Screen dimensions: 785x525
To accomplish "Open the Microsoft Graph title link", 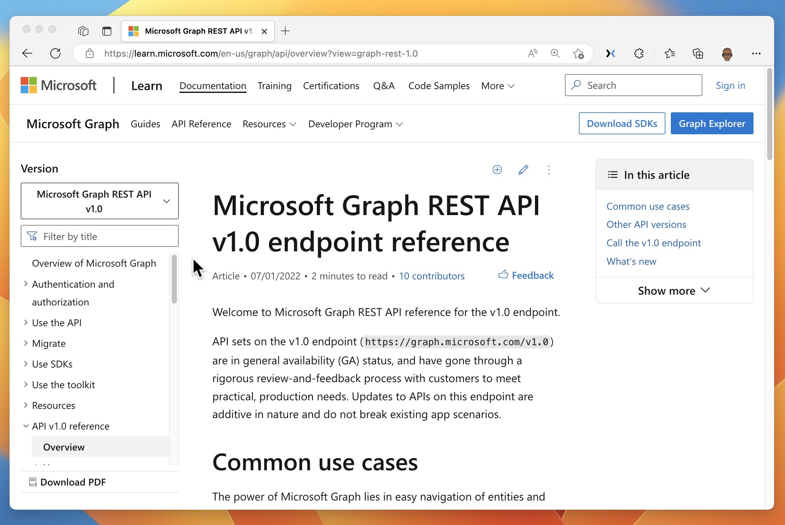I will click(x=73, y=124).
